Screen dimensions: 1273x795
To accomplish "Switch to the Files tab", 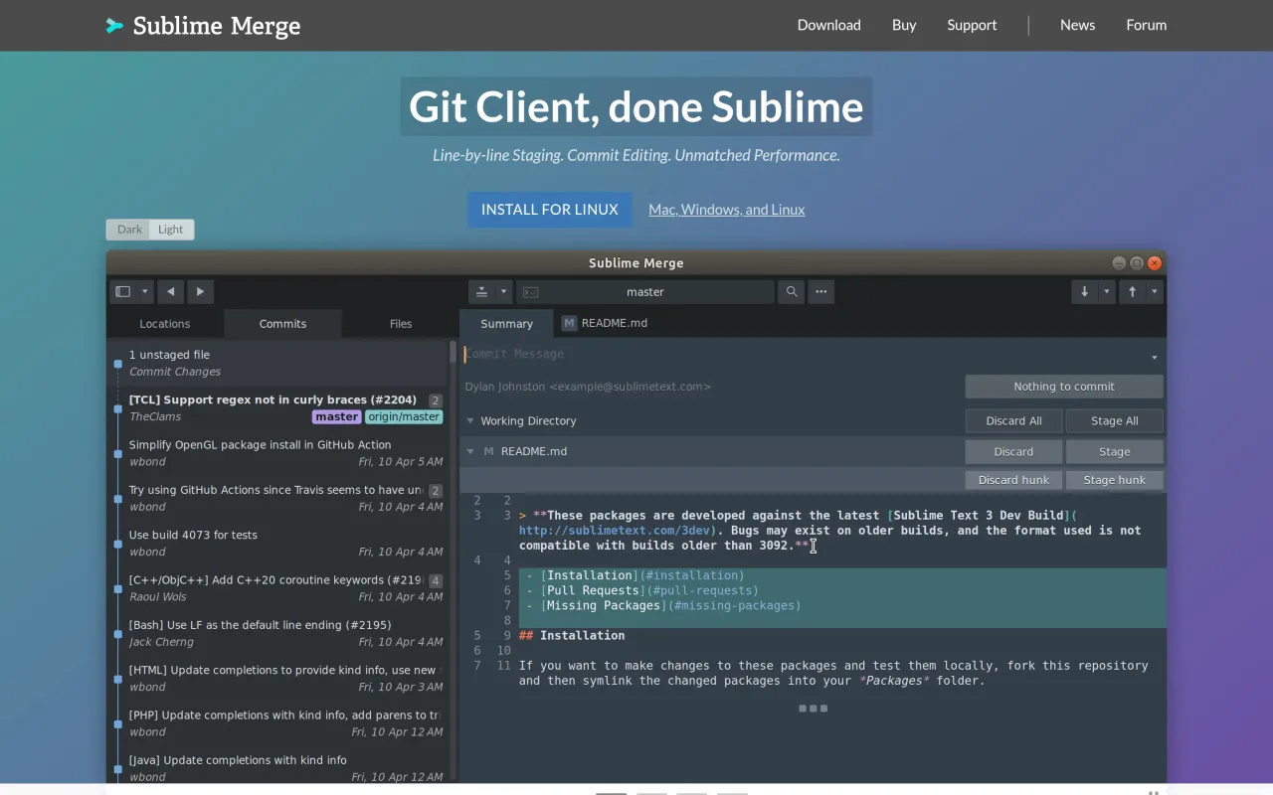I will tap(401, 324).
